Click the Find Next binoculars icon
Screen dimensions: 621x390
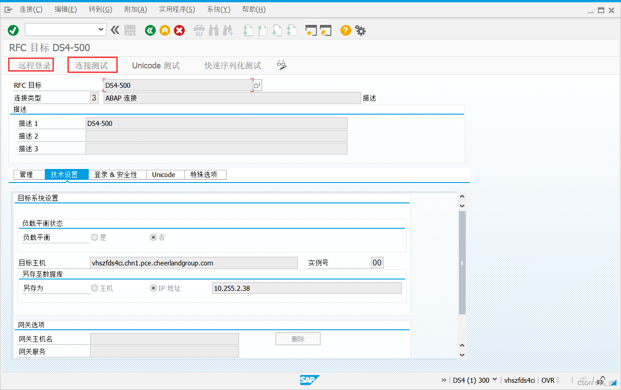click(228, 30)
